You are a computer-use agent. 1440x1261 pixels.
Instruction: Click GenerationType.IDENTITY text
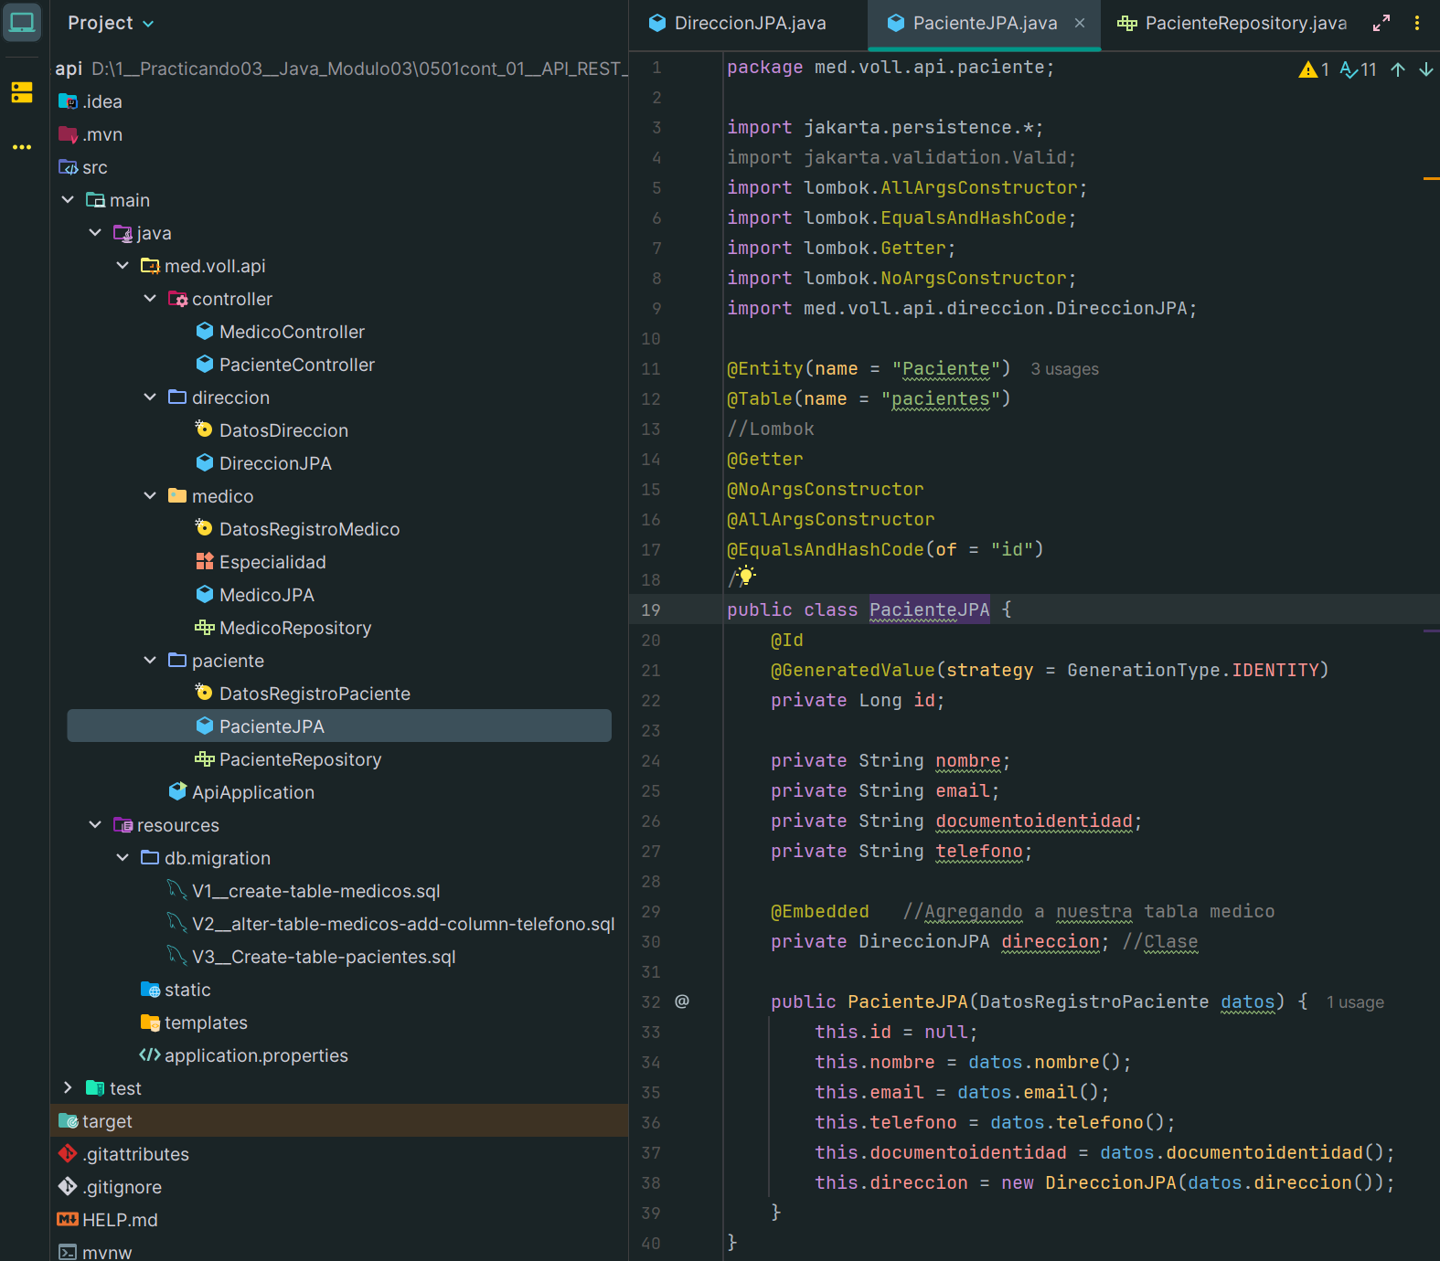[x=1192, y=670]
